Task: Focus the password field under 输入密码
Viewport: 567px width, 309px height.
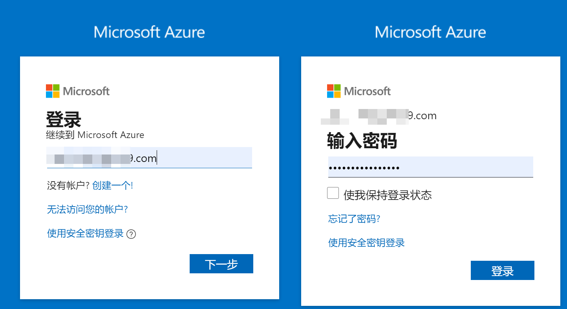Action: point(431,167)
